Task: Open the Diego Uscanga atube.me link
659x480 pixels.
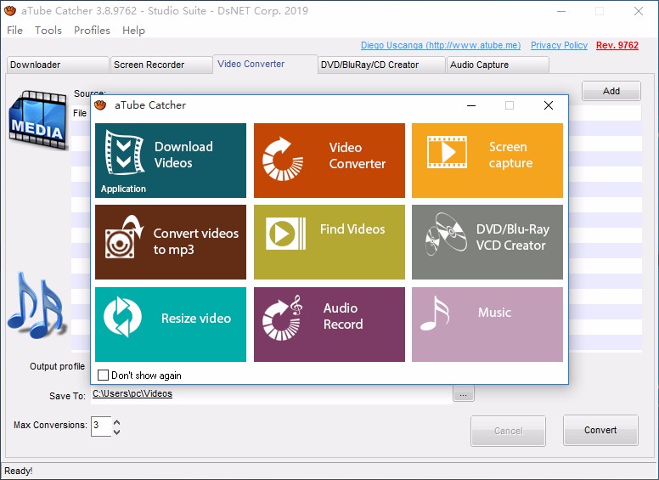Action: coord(441,45)
